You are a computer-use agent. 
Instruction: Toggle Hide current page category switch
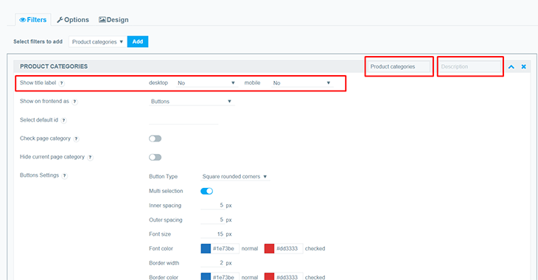coord(155,157)
